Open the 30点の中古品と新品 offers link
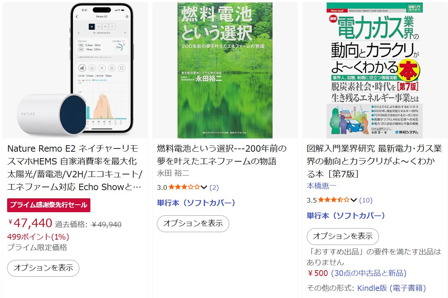Viewport: 448px width, 298px height. click(369, 273)
